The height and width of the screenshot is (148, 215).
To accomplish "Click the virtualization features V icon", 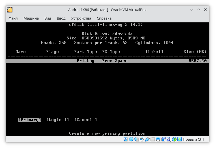I will tap(169, 139).
